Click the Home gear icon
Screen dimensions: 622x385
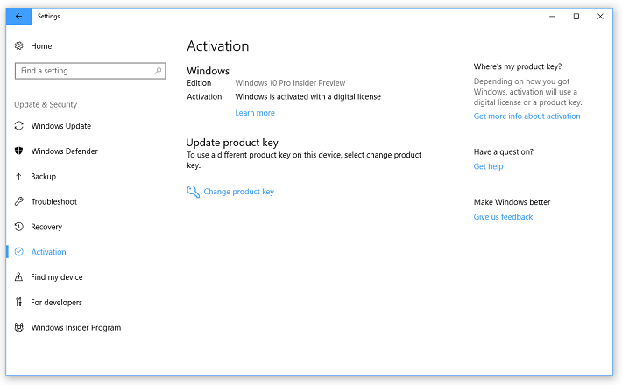[19, 46]
